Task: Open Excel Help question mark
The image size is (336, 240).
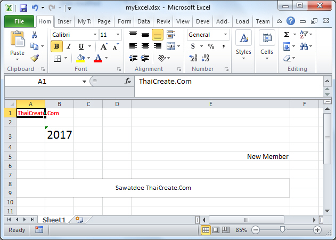Action: (x=291, y=21)
